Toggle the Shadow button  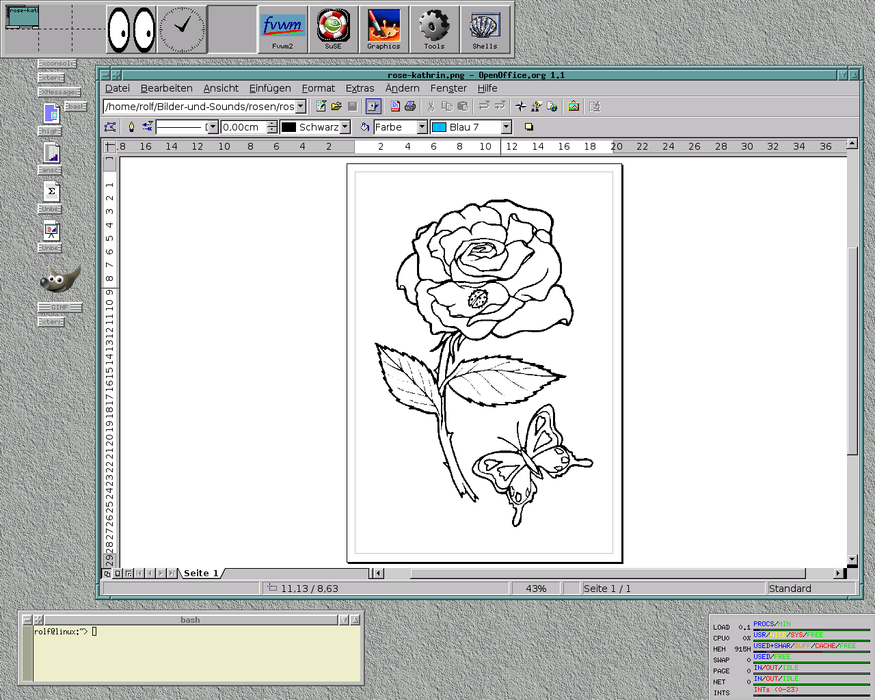click(x=528, y=127)
